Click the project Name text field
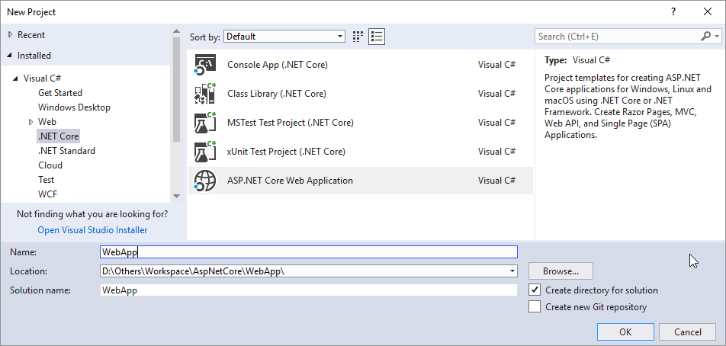This screenshot has height=346, width=726. coord(308,251)
